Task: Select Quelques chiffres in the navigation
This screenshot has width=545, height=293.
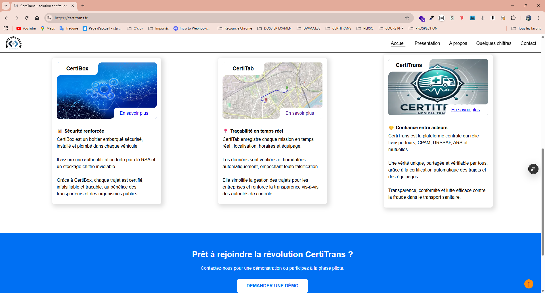Action: point(494,43)
